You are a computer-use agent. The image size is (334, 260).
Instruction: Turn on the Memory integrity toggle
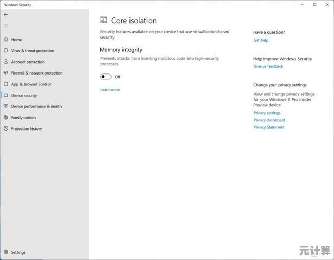[x=106, y=77]
